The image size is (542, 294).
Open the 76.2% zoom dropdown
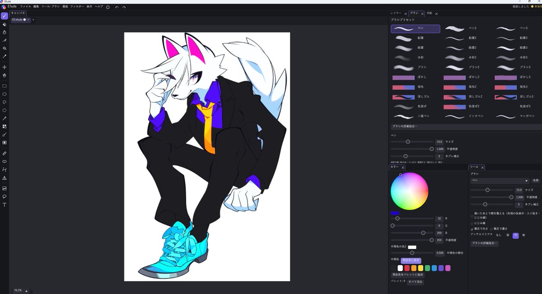(21, 291)
